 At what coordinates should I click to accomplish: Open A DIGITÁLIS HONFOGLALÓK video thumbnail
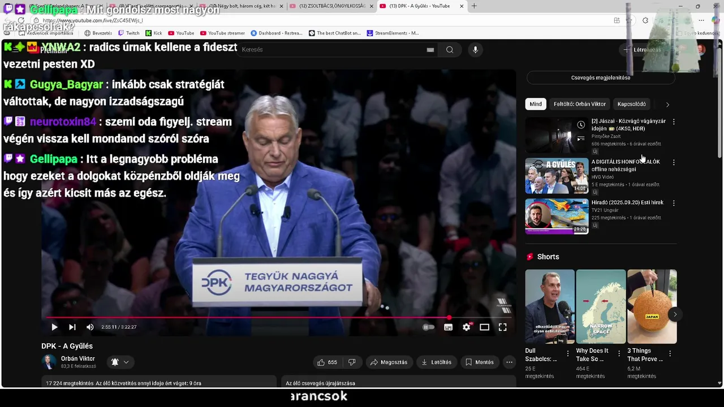pos(557,176)
